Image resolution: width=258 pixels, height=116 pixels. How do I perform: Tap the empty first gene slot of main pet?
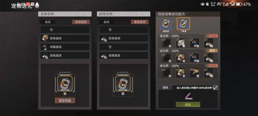coord(65,30)
